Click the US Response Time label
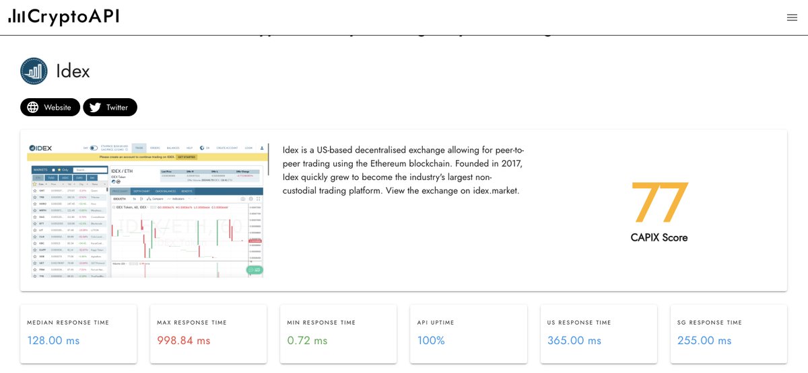The image size is (808, 373). [579, 323]
